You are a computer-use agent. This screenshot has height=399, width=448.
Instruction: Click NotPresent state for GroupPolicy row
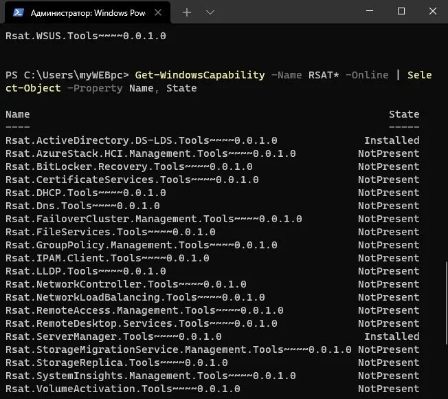coord(389,245)
